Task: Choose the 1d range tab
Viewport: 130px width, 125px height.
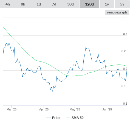Action: click(39, 4)
